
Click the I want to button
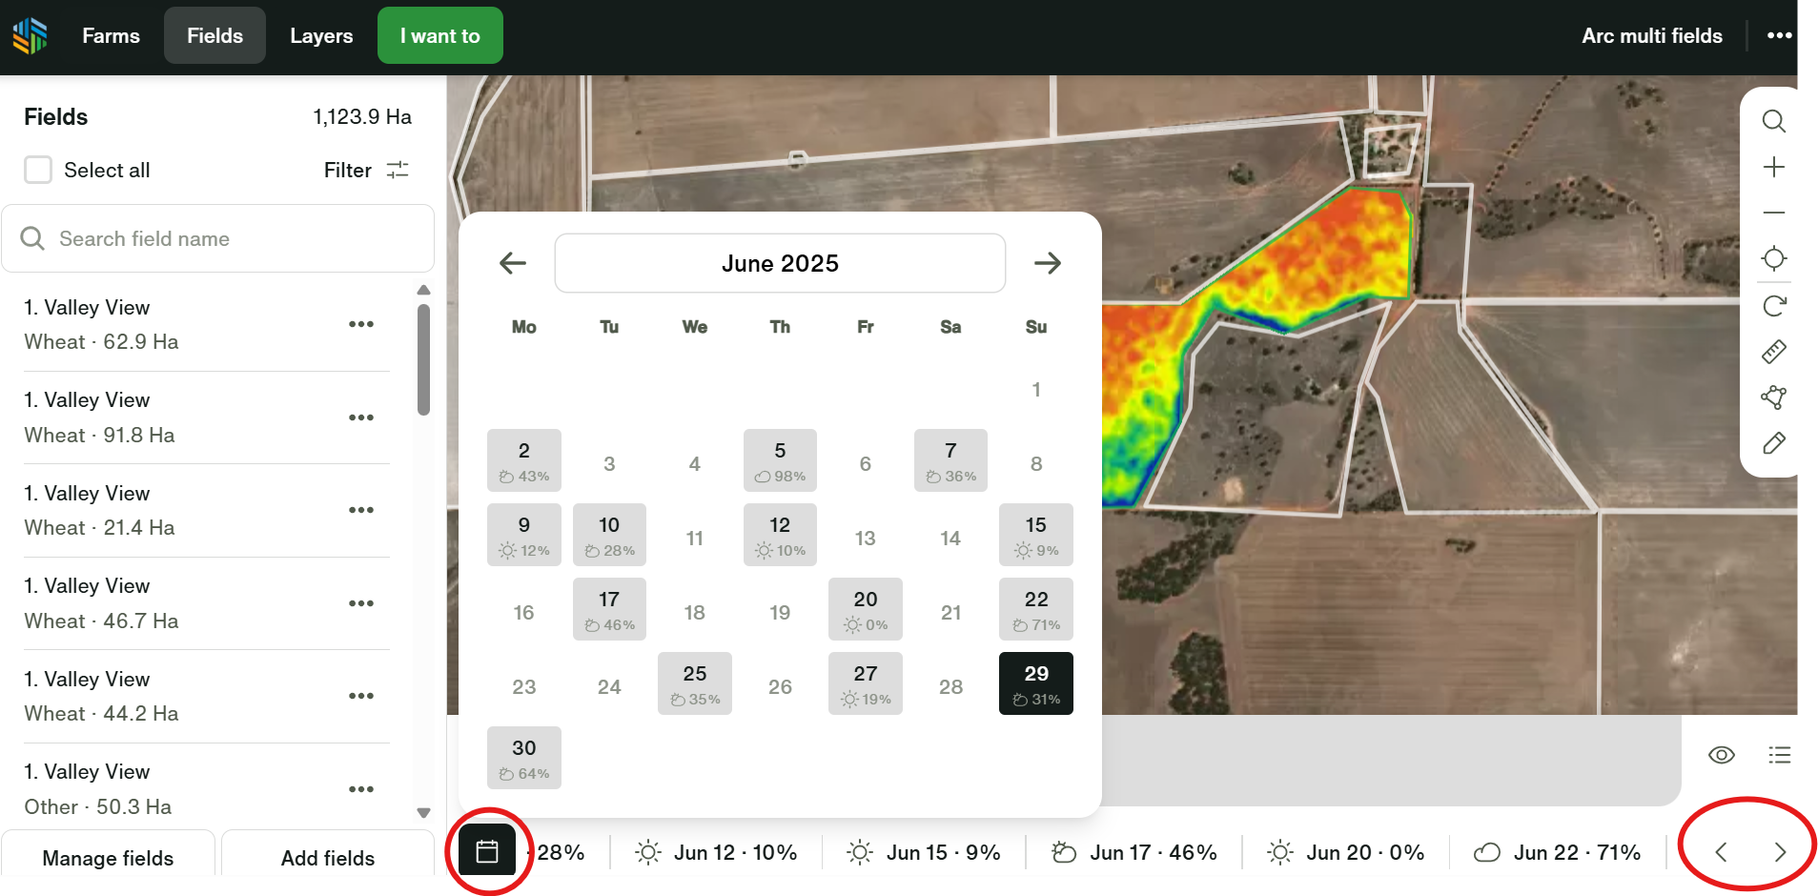439,36
